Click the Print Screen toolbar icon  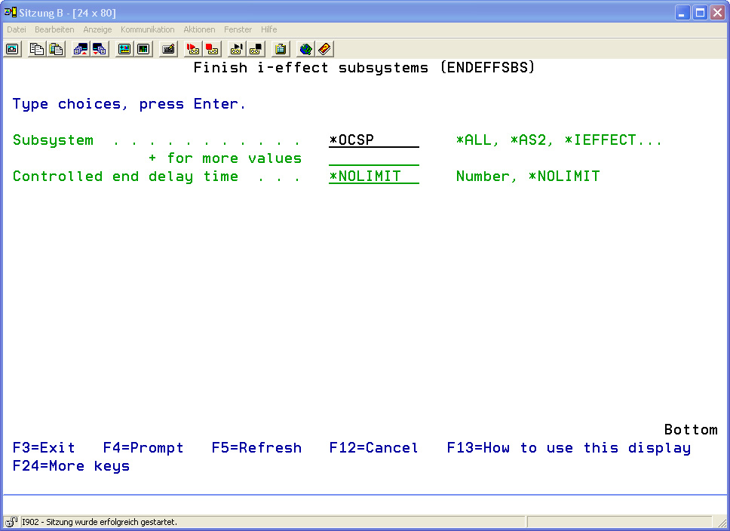coord(13,49)
